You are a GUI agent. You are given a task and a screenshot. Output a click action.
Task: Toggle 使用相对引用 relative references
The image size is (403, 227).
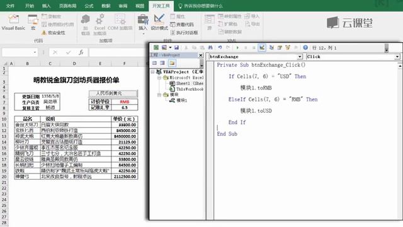57,25
